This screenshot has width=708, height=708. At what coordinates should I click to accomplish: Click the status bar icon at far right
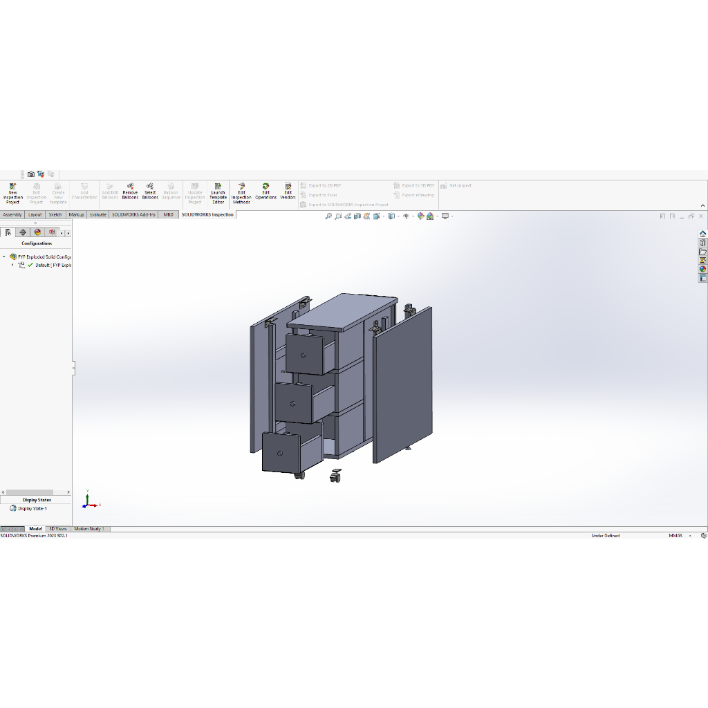[x=703, y=536]
